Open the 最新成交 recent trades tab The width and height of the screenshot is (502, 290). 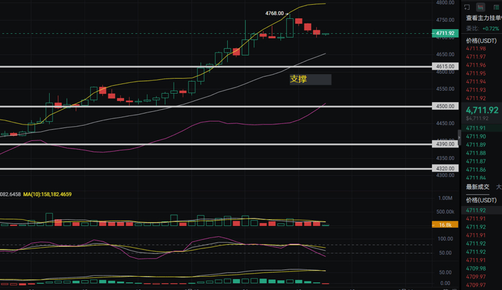(x=477, y=187)
